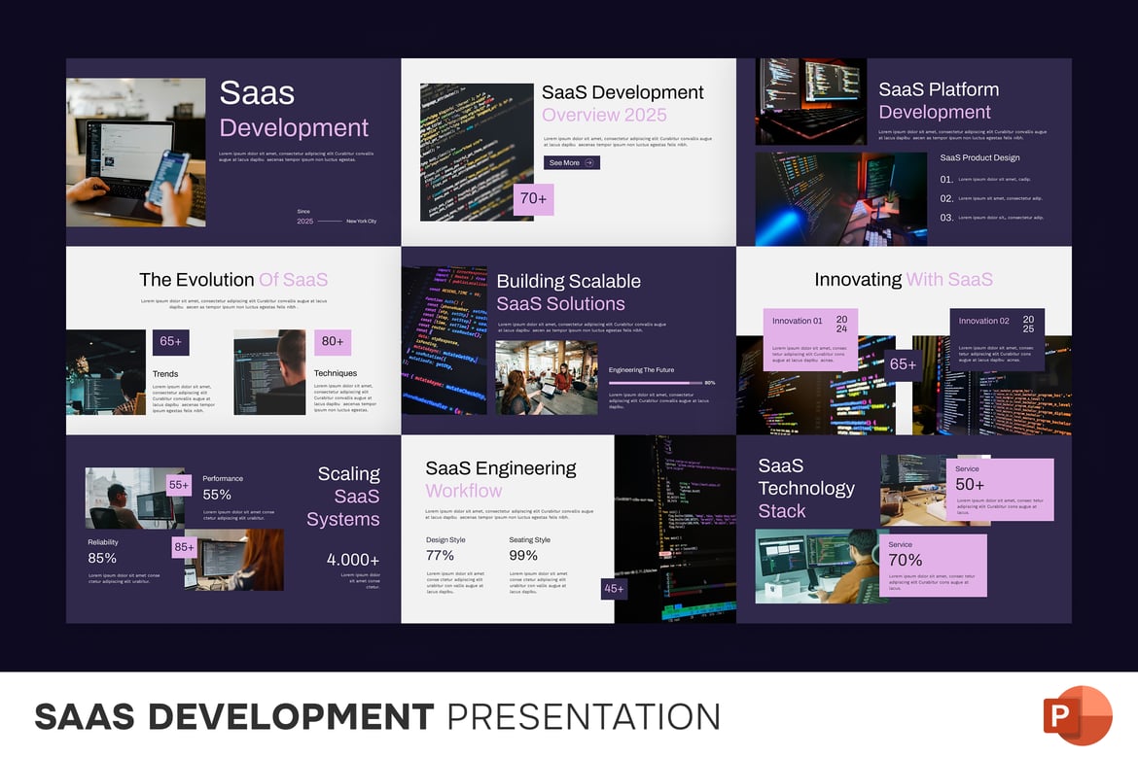Select the laptop and phone photo
The height and width of the screenshot is (758, 1138).
click(136, 153)
